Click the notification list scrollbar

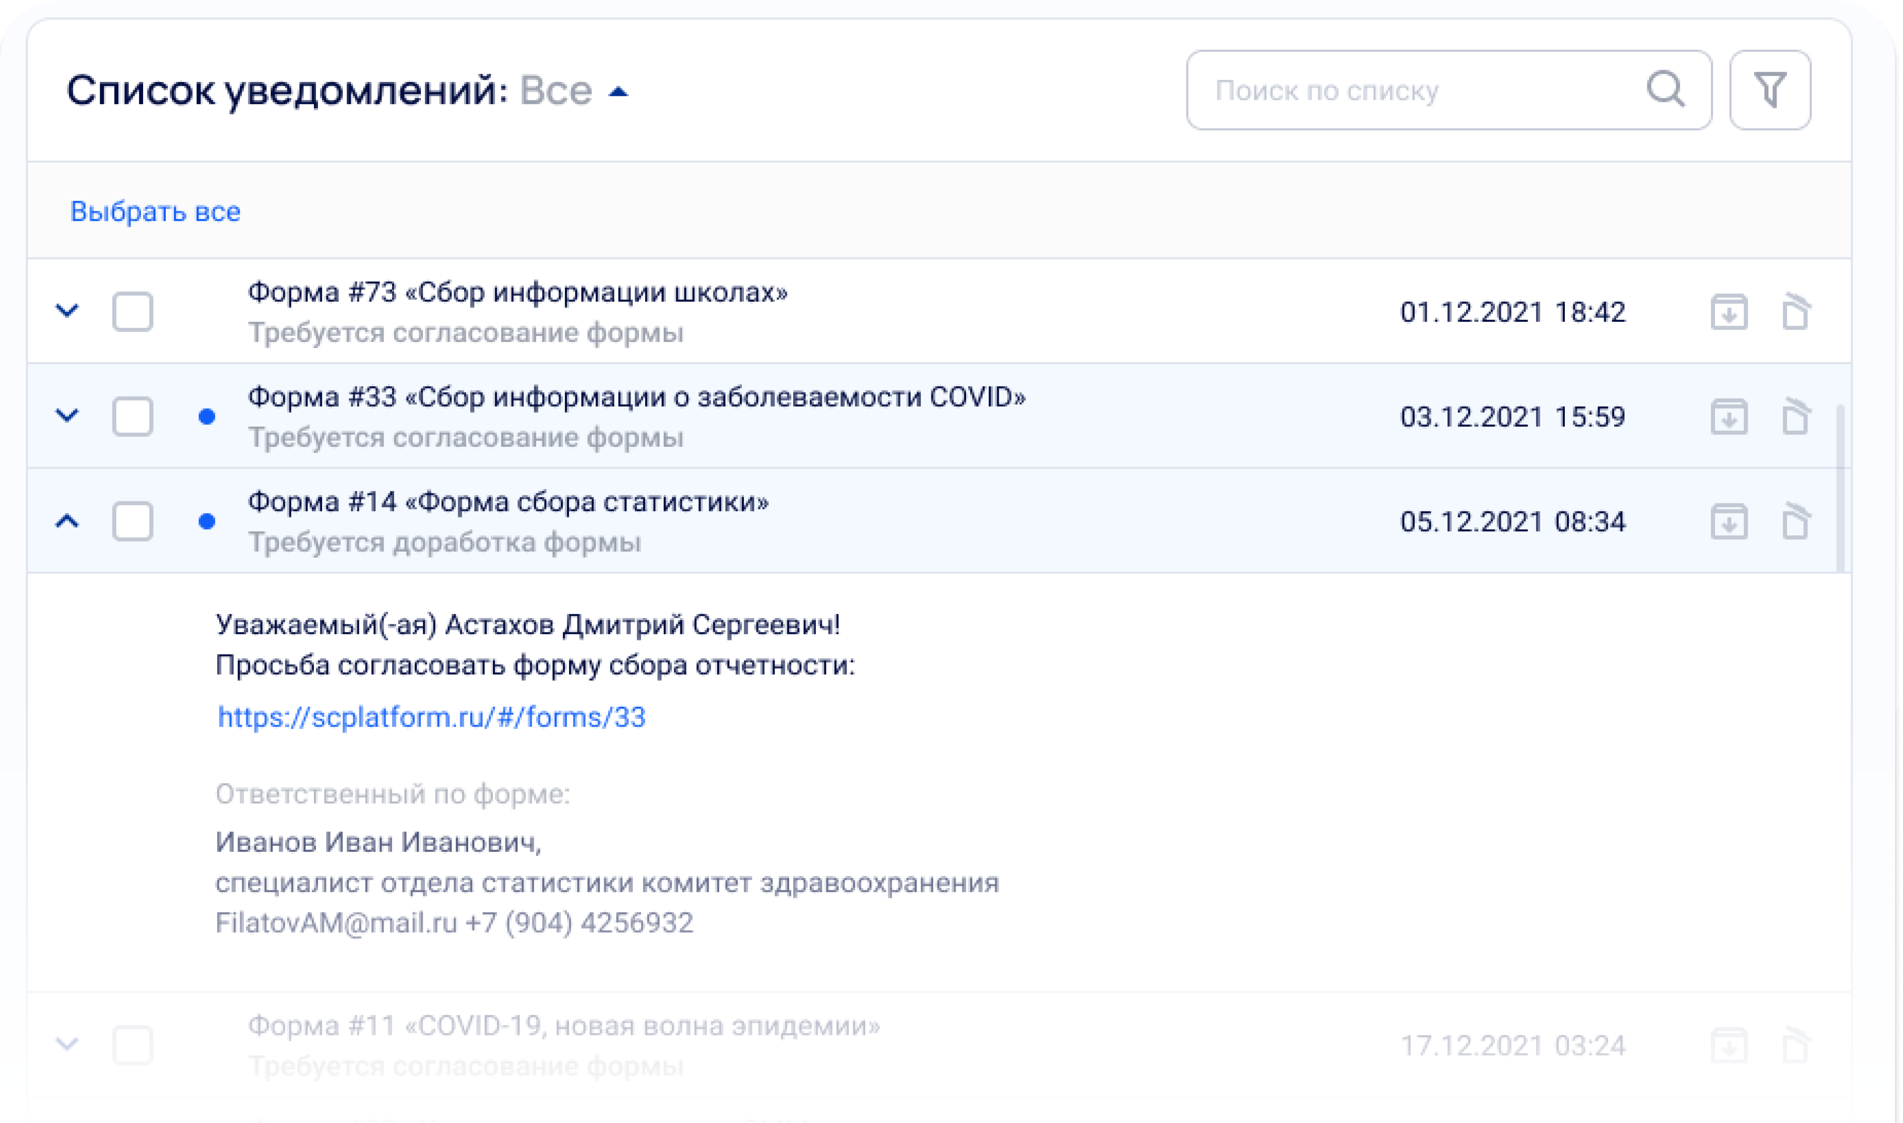(1840, 489)
